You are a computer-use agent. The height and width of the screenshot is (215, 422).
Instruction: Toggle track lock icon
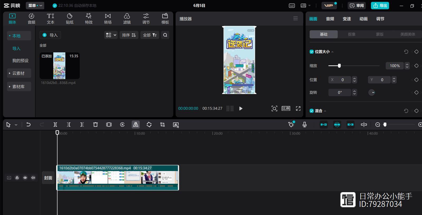(17, 178)
